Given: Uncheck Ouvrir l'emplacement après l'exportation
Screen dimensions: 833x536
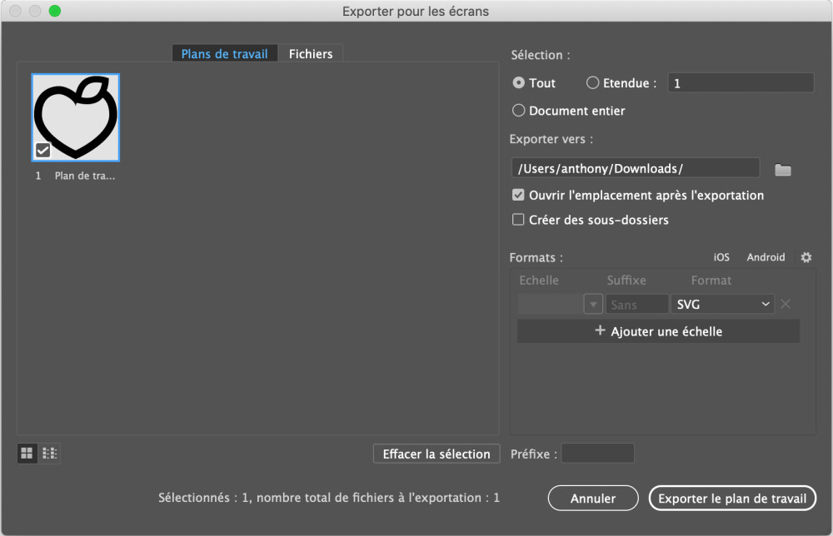Looking at the screenshot, I should point(518,195).
